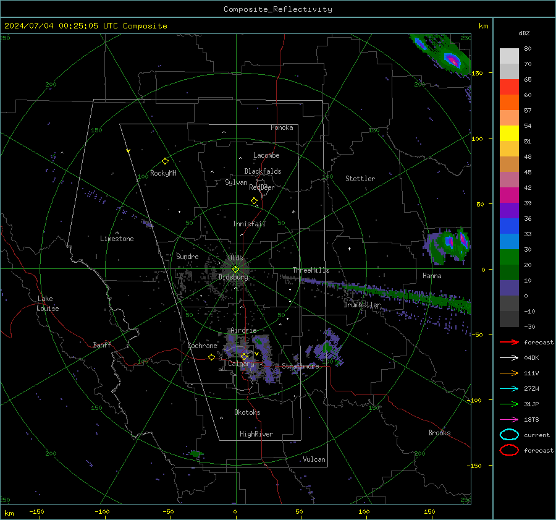This screenshot has height=520, width=556.
Task: Click the Stettler city label
Action: tap(360, 179)
